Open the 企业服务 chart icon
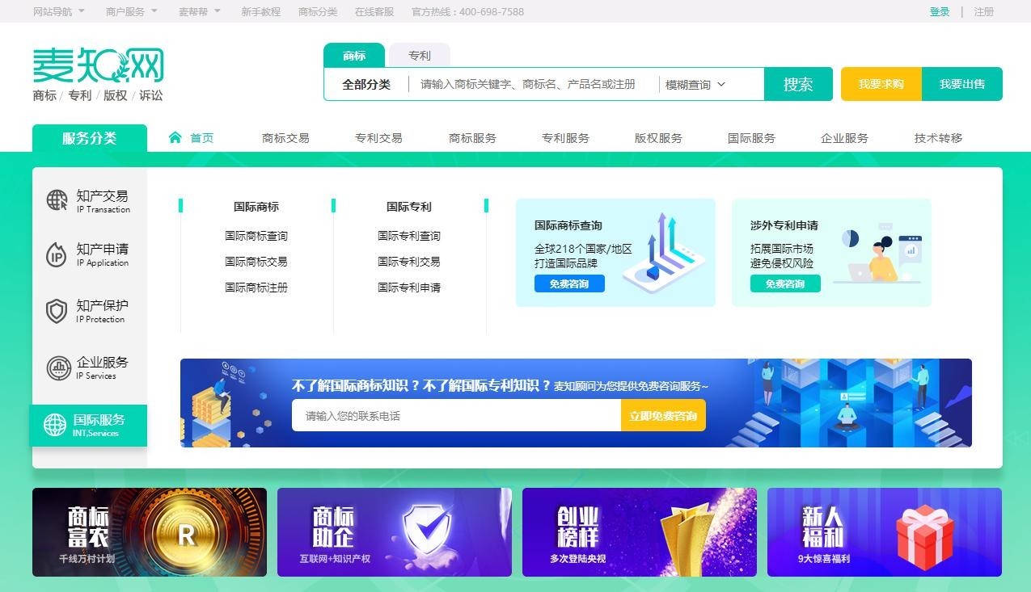Image resolution: width=1031 pixels, height=592 pixels. click(x=58, y=368)
